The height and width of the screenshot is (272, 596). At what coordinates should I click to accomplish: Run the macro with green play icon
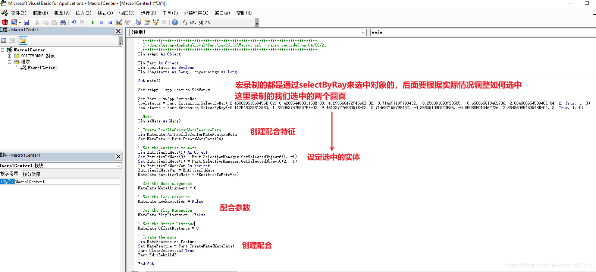[x=93, y=22]
